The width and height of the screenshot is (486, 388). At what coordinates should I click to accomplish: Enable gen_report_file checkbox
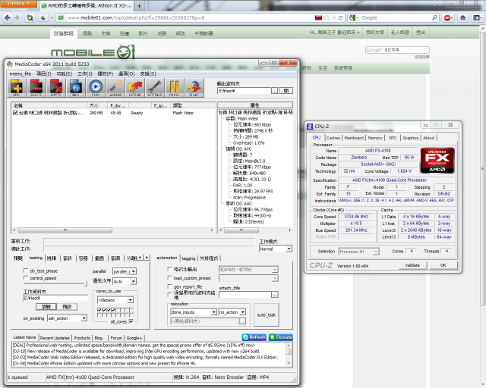coord(169,286)
